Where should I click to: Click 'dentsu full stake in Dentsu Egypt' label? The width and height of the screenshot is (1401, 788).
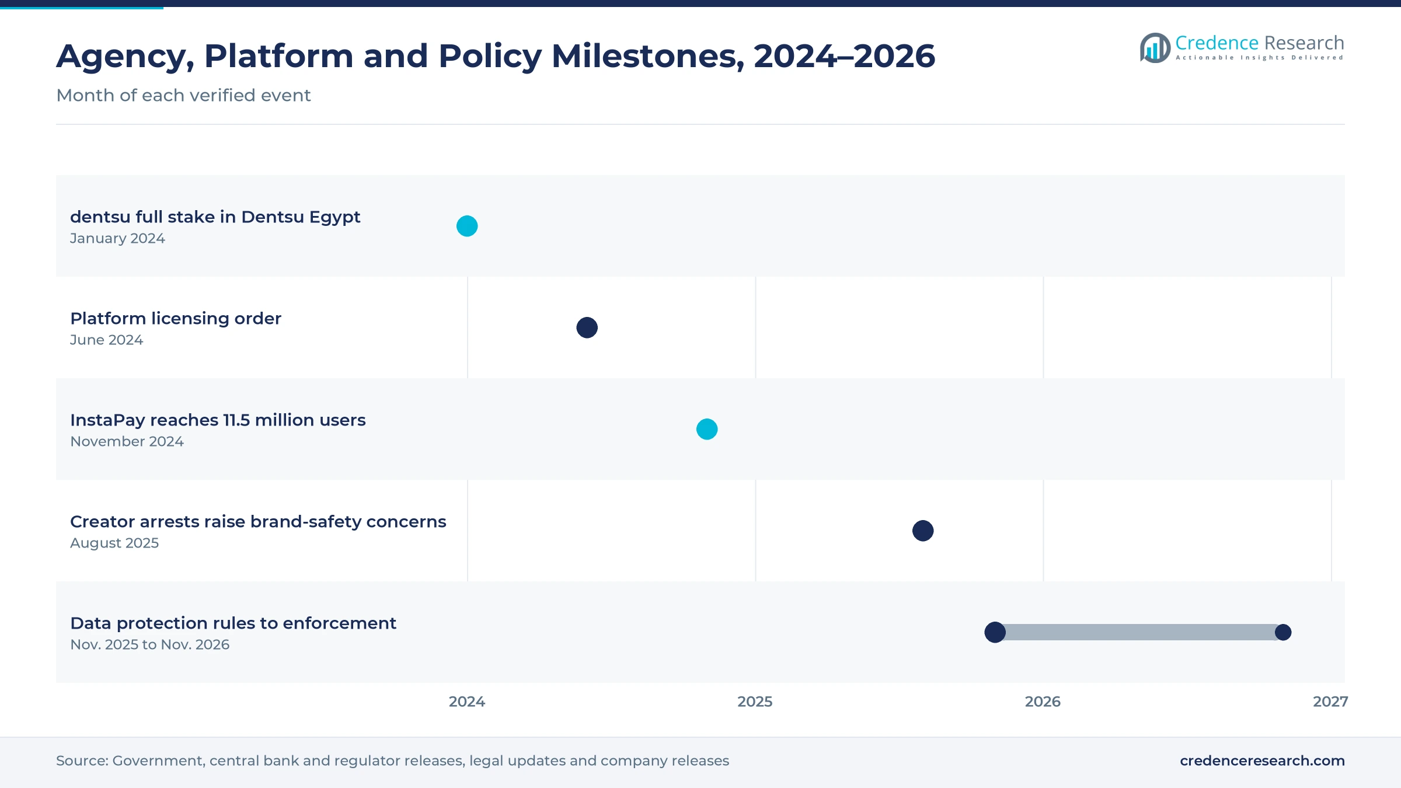(x=215, y=217)
